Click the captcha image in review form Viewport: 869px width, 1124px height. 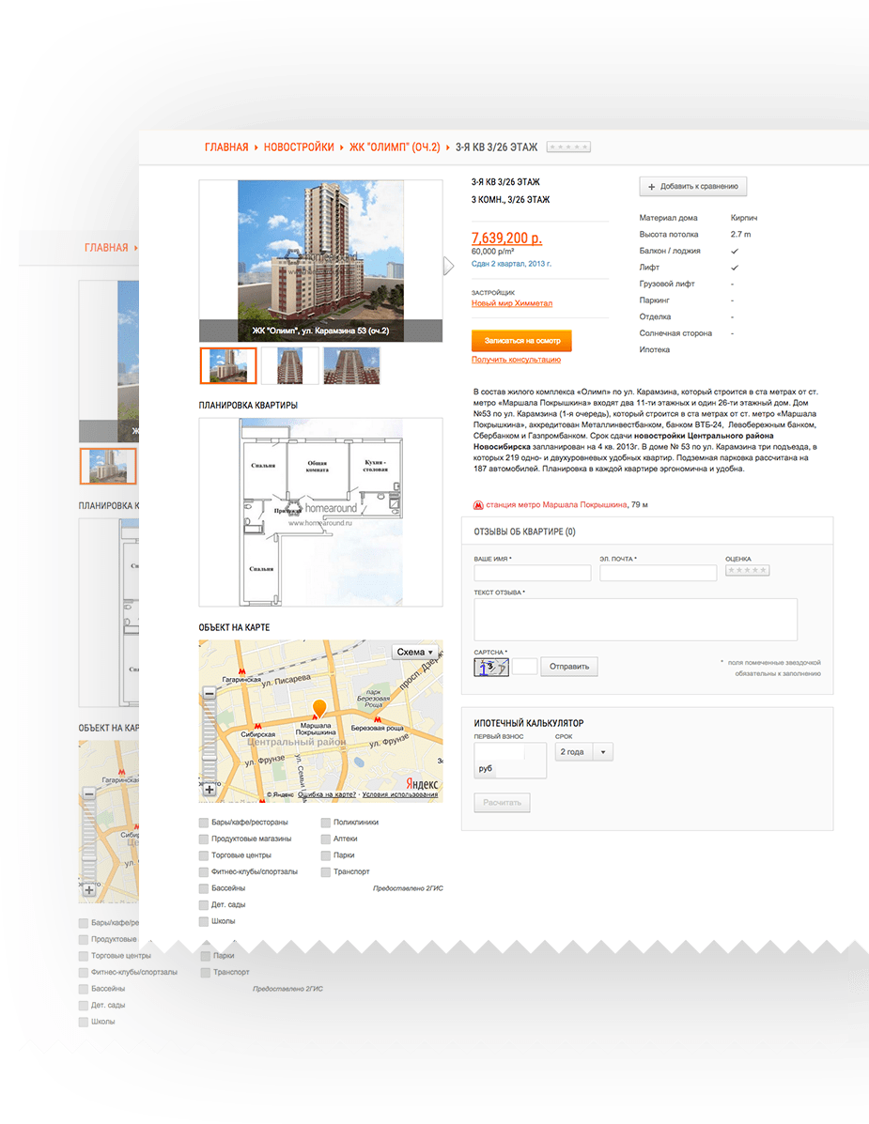tap(492, 667)
